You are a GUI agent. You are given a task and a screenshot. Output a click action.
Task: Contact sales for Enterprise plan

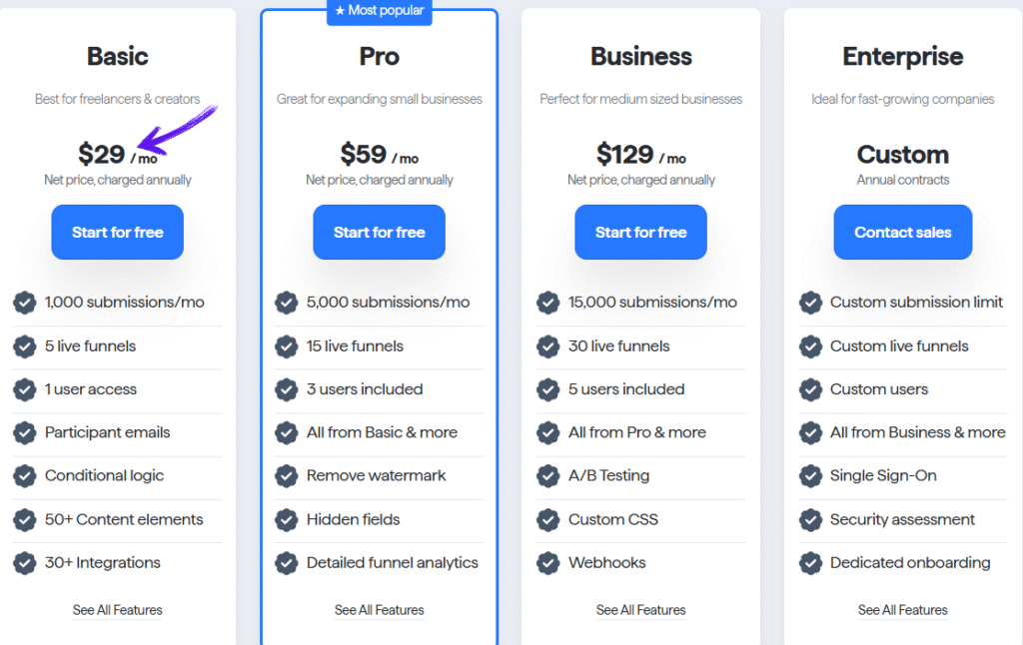[x=902, y=233]
